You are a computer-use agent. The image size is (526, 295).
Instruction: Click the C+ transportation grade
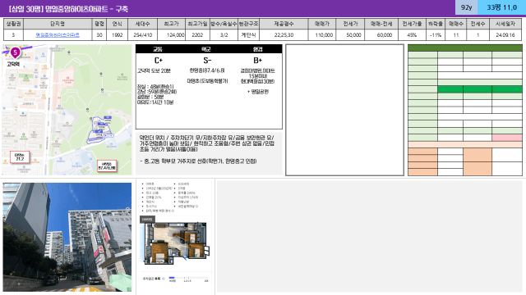(x=159, y=61)
